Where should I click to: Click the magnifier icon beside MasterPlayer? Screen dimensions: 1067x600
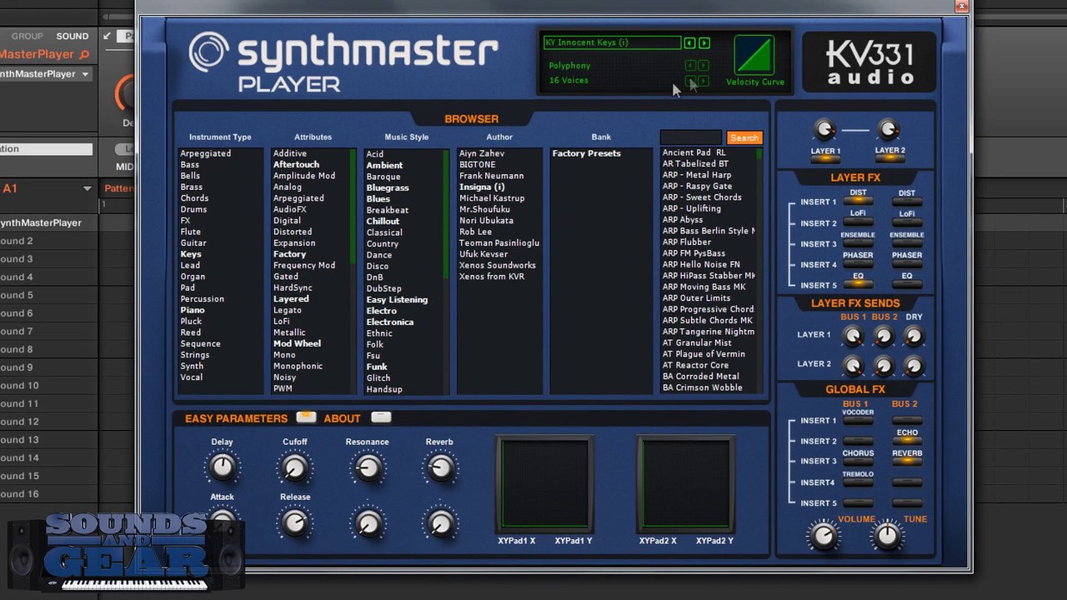coord(83,55)
